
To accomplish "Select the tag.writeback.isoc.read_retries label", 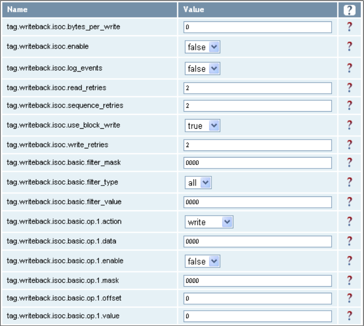I will (x=56, y=88).
